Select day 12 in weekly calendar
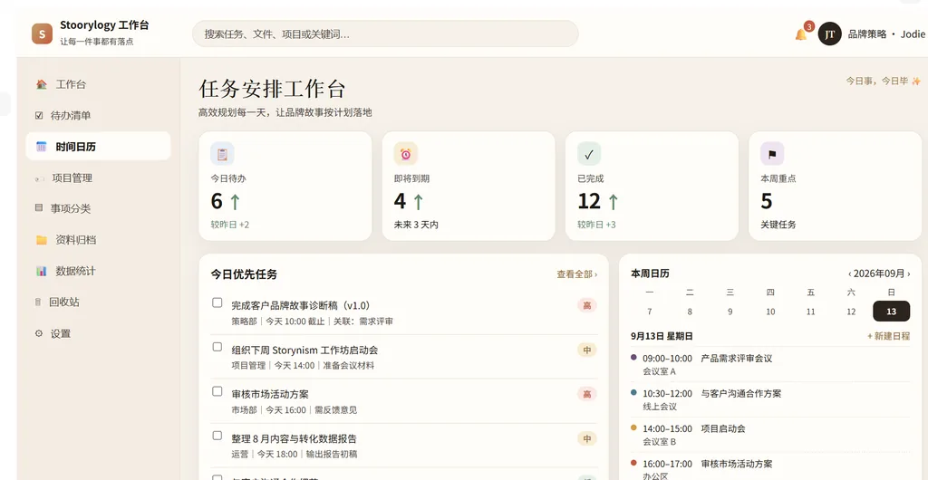Viewport: 928px width, 480px height. (x=851, y=312)
